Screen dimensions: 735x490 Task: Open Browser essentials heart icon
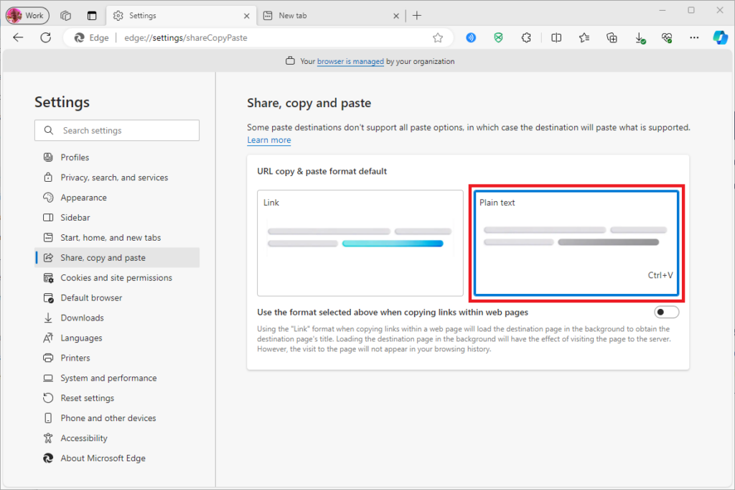point(667,37)
